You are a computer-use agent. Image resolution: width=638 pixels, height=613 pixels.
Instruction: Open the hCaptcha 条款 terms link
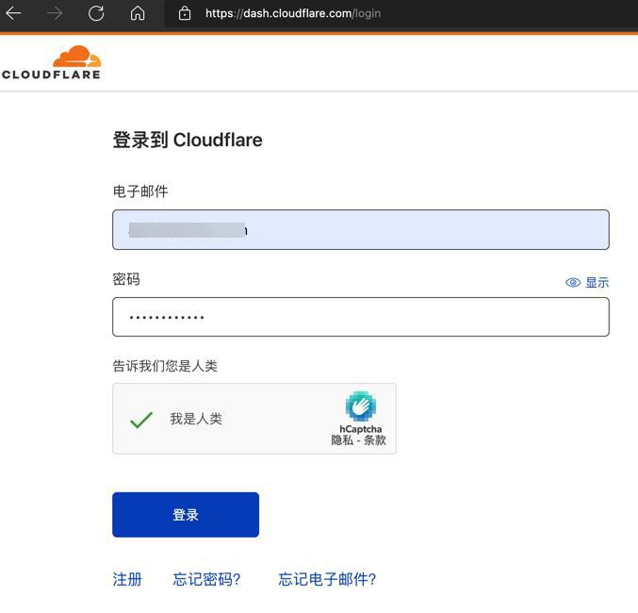[375, 440]
